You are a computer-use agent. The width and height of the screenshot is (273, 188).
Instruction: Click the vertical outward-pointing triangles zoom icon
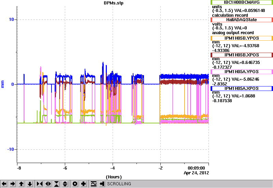tap(65, 184)
